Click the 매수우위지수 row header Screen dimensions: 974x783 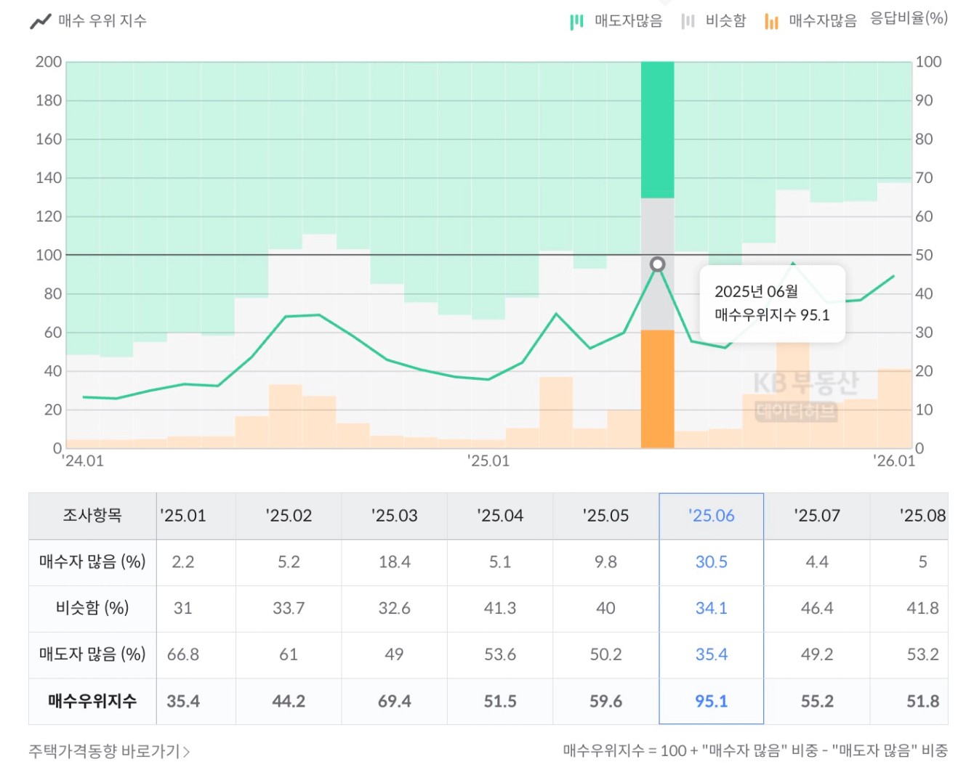pyautogui.click(x=92, y=702)
